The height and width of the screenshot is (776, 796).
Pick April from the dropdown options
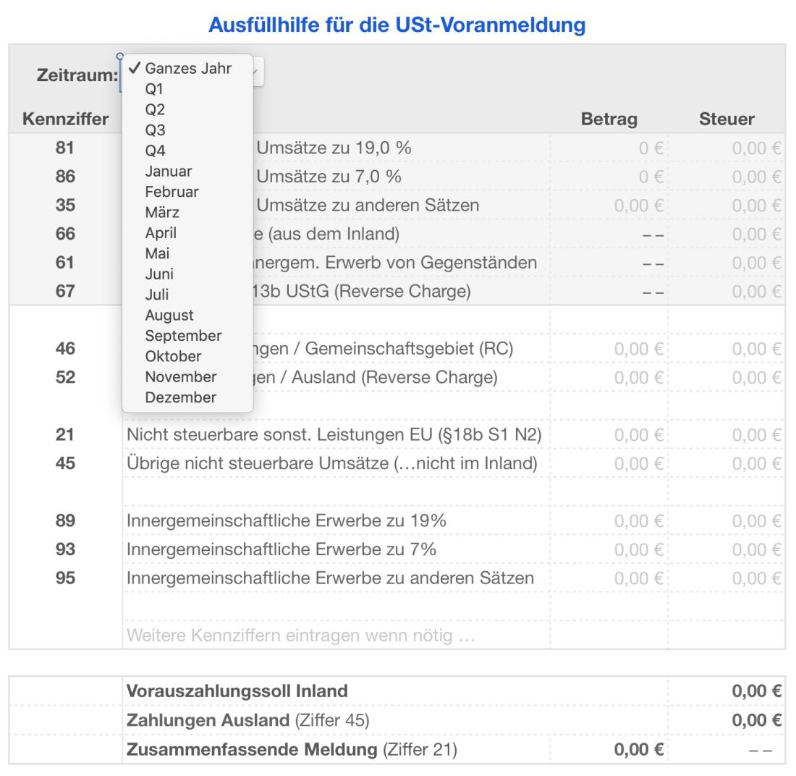pyautogui.click(x=161, y=232)
